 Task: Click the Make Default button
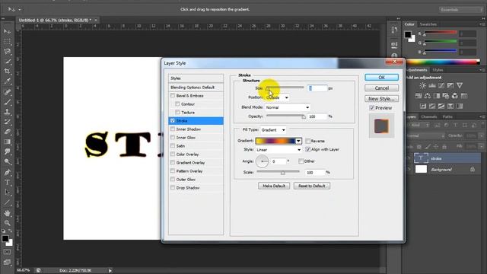point(274,186)
